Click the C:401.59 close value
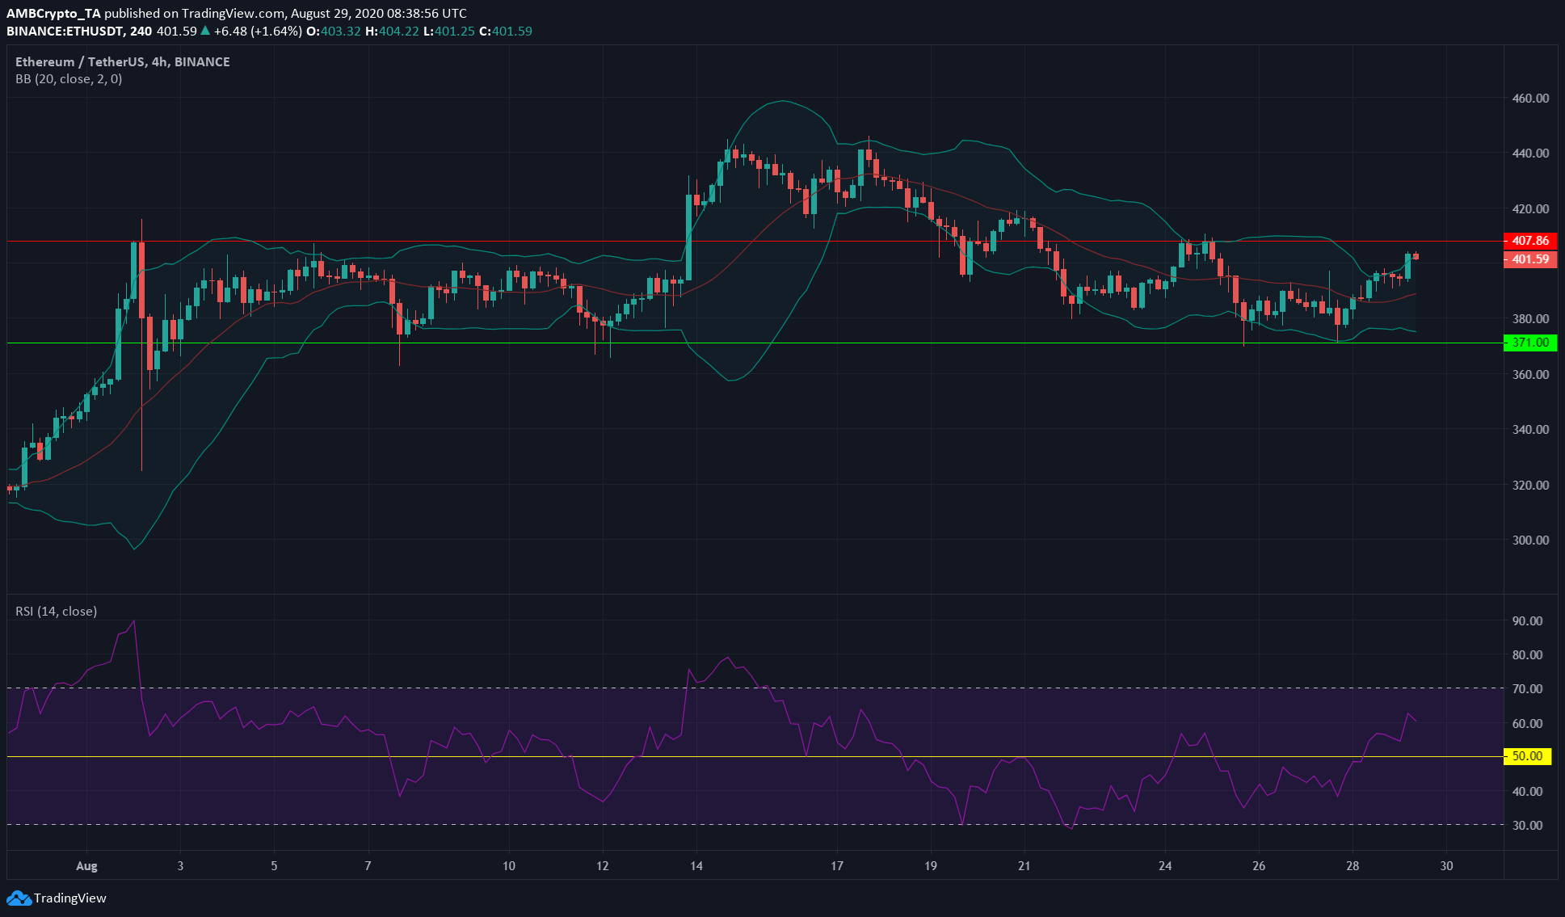The height and width of the screenshot is (917, 1565). point(506,32)
